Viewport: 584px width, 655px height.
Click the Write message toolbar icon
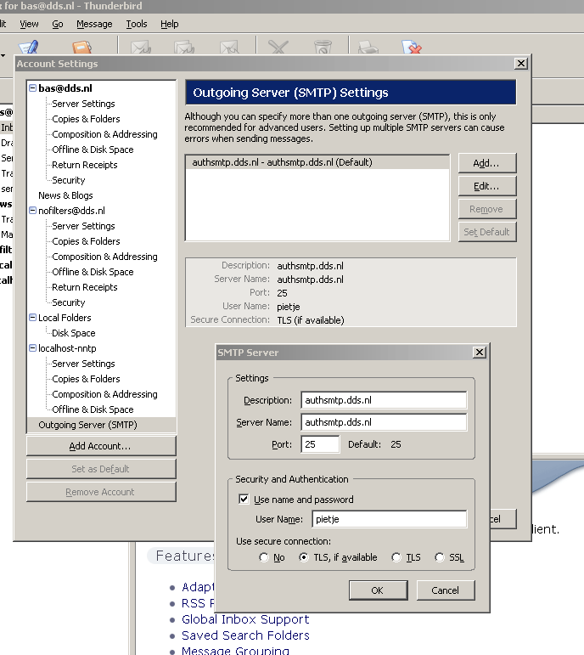28,47
